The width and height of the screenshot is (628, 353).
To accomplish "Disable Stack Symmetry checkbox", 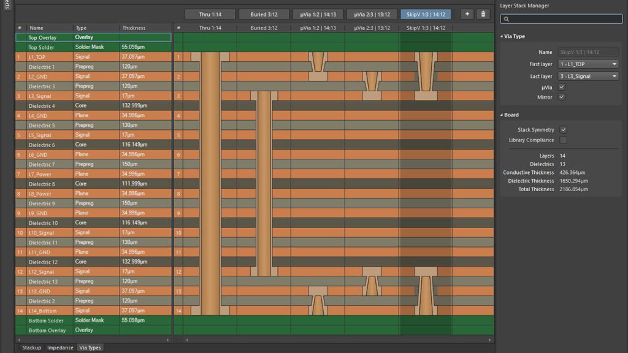I will coord(563,130).
